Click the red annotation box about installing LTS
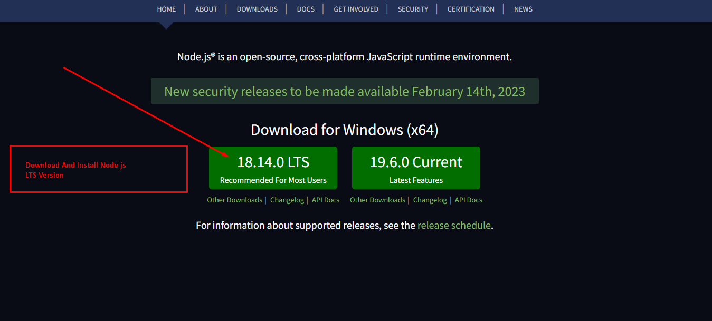This screenshot has width=712, height=321. 98,169
